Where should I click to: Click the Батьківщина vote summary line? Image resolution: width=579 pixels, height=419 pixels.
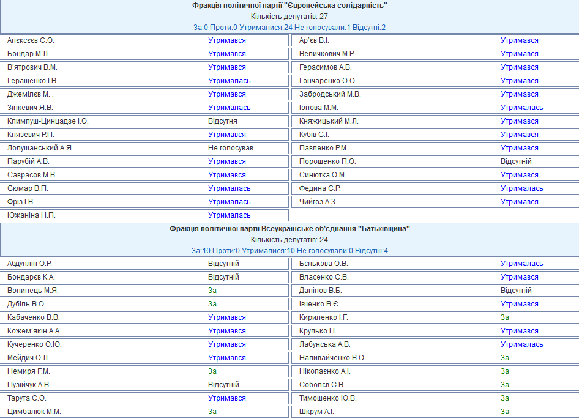click(289, 251)
